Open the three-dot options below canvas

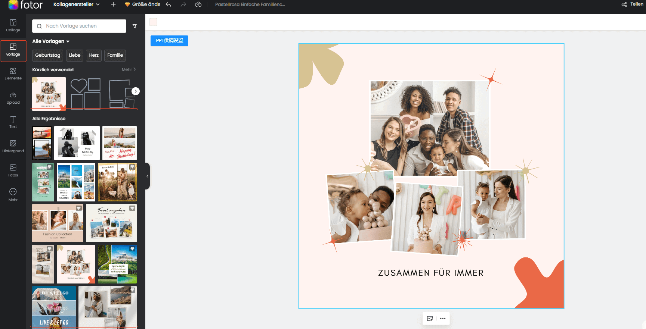tap(443, 319)
